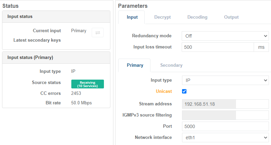Click the orange Unicast label
271x145 pixels.
tap(164, 91)
